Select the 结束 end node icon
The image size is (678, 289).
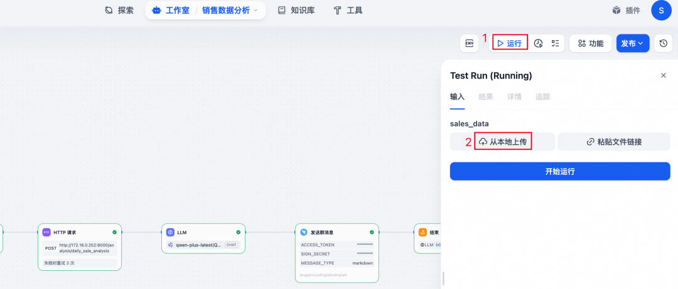(423, 233)
